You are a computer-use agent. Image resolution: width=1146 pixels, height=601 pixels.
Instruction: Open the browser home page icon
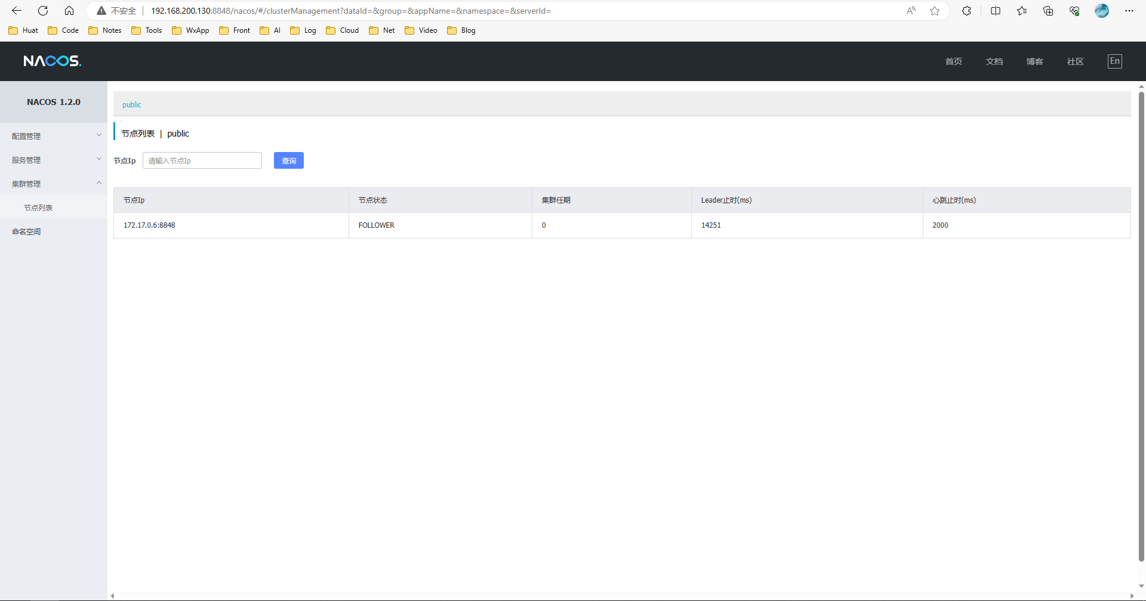(x=69, y=11)
